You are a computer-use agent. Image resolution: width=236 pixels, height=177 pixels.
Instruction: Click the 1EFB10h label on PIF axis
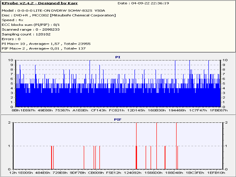tap(216, 173)
